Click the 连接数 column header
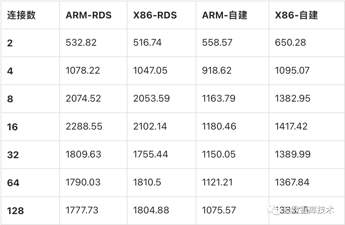The height and width of the screenshot is (225, 345). tap(21, 15)
